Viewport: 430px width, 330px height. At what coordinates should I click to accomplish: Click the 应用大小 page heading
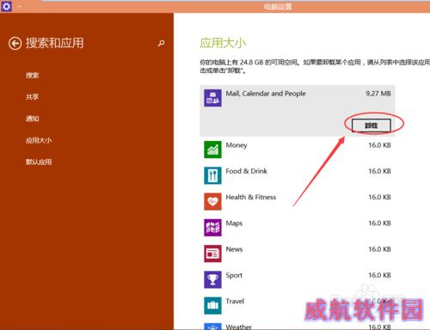coord(223,43)
